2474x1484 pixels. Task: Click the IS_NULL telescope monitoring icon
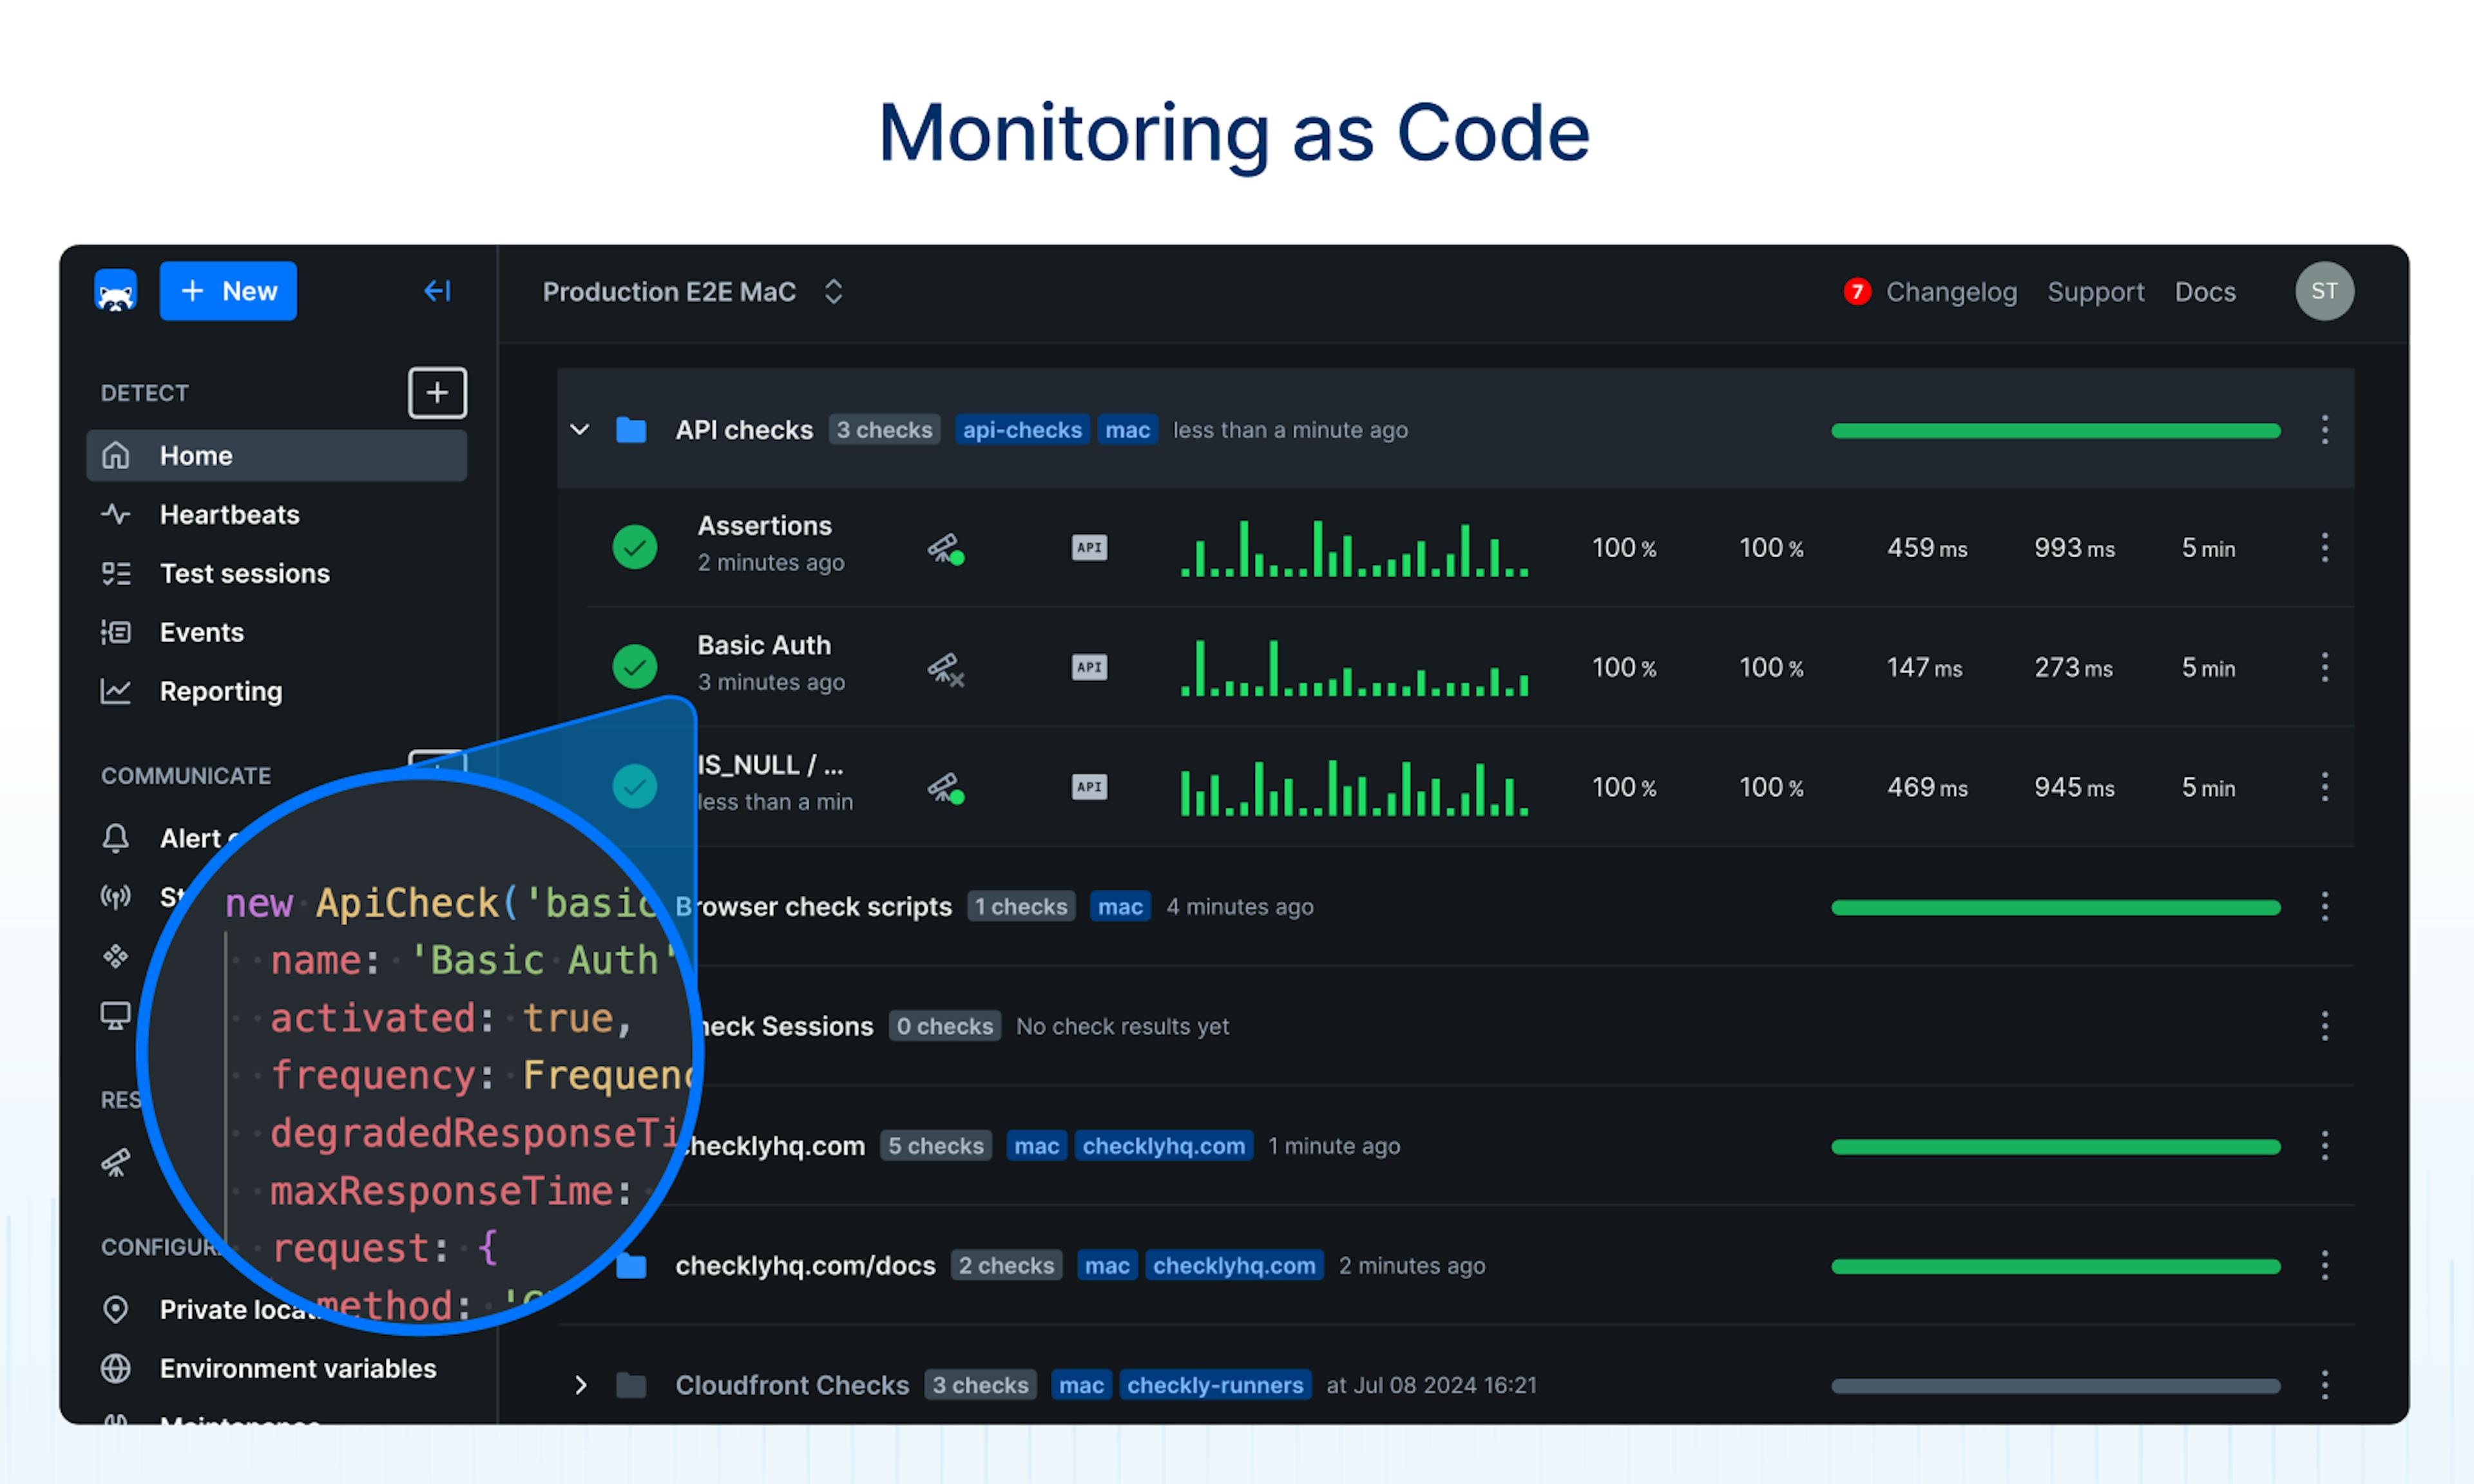point(945,788)
